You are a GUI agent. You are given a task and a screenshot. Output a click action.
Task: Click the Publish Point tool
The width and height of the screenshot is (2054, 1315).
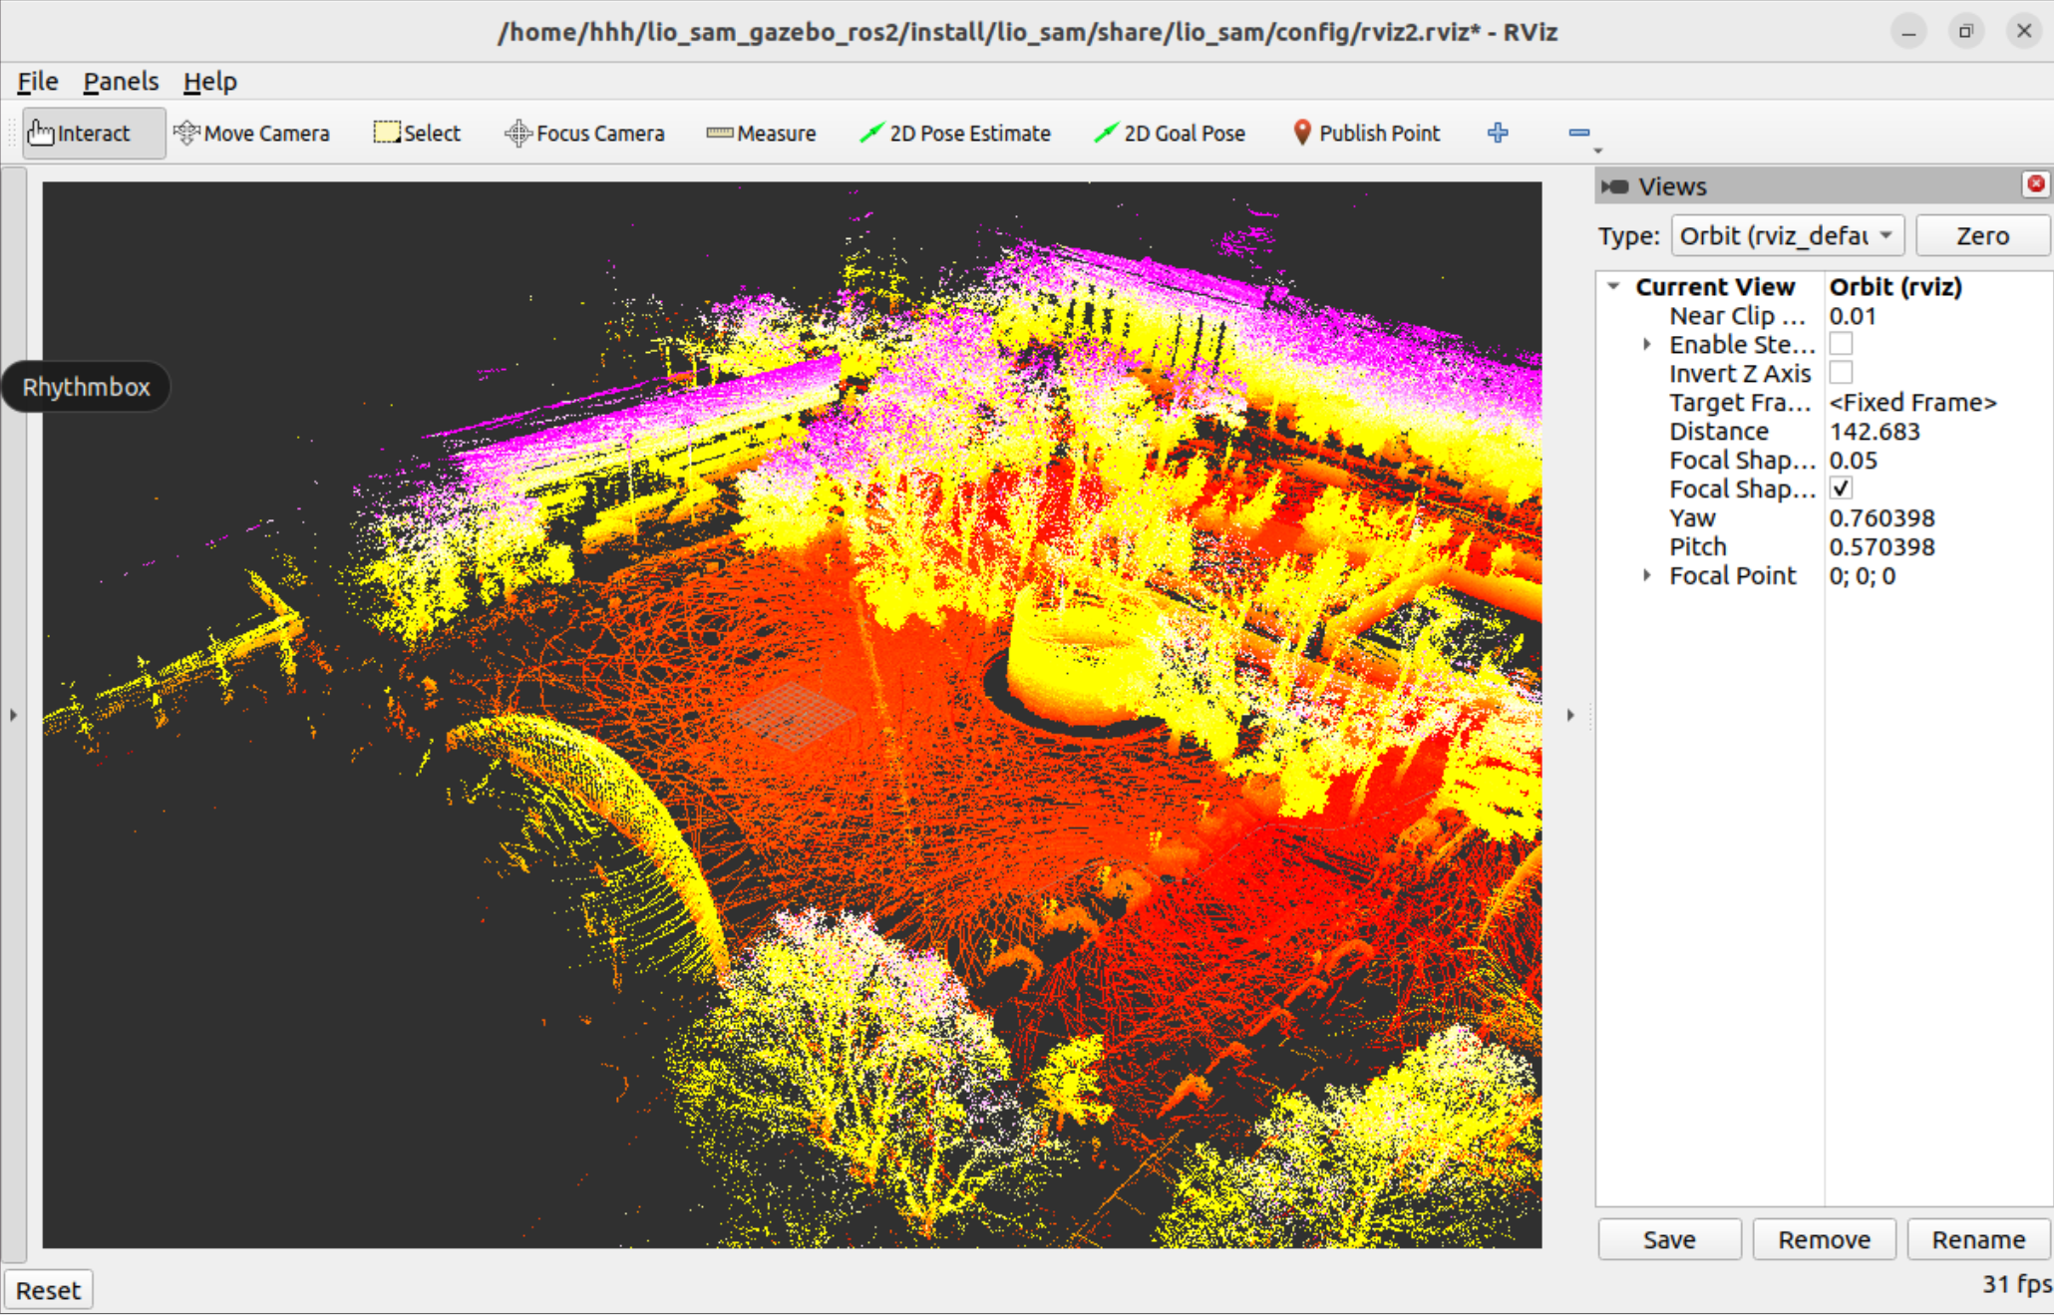tap(1365, 133)
